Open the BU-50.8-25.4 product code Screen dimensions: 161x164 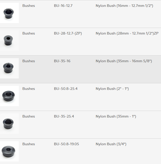pyautogui.click(x=66, y=89)
